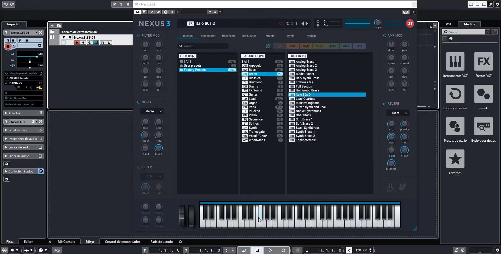Open filter lp24 type dropdown
The height and width of the screenshot is (254, 501).
[152, 176]
